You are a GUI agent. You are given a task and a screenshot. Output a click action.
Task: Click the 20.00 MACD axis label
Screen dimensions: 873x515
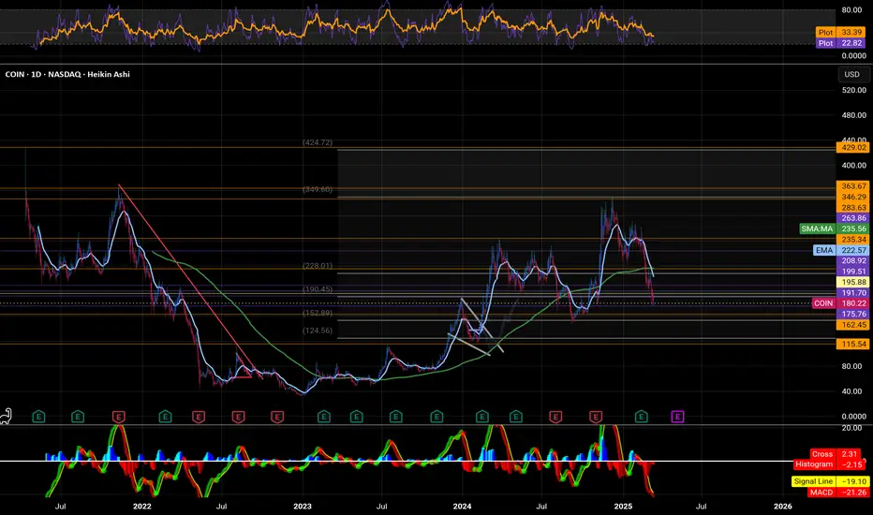tap(852, 428)
